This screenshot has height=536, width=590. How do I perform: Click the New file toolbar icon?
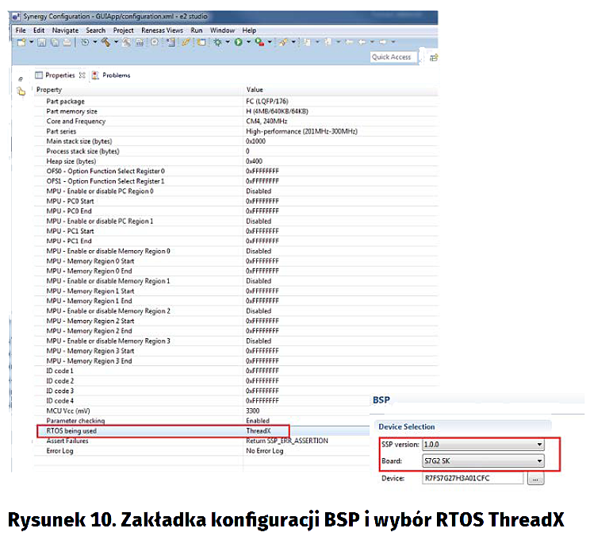point(21,42)
